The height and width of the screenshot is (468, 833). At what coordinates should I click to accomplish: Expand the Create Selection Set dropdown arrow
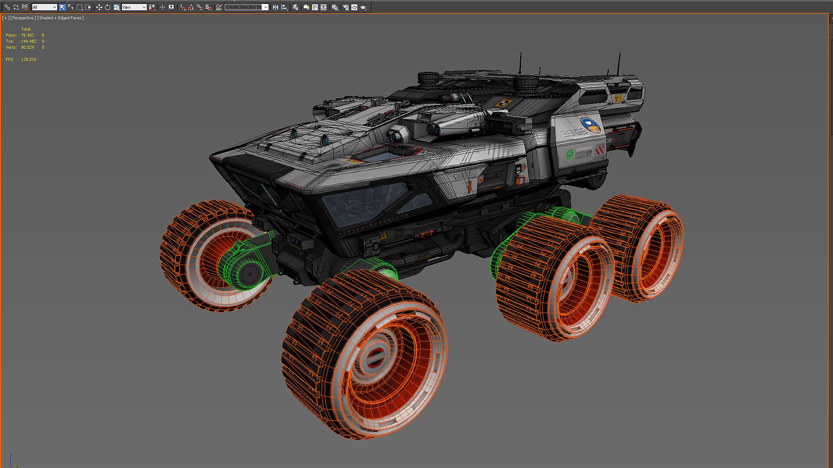coord(266,7)
